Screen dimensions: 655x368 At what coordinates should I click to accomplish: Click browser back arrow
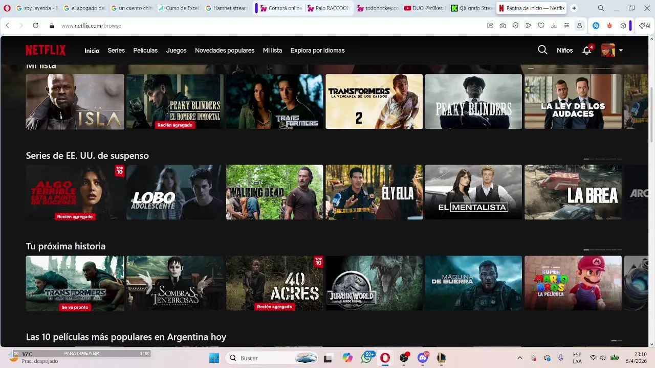coord(8,26)
